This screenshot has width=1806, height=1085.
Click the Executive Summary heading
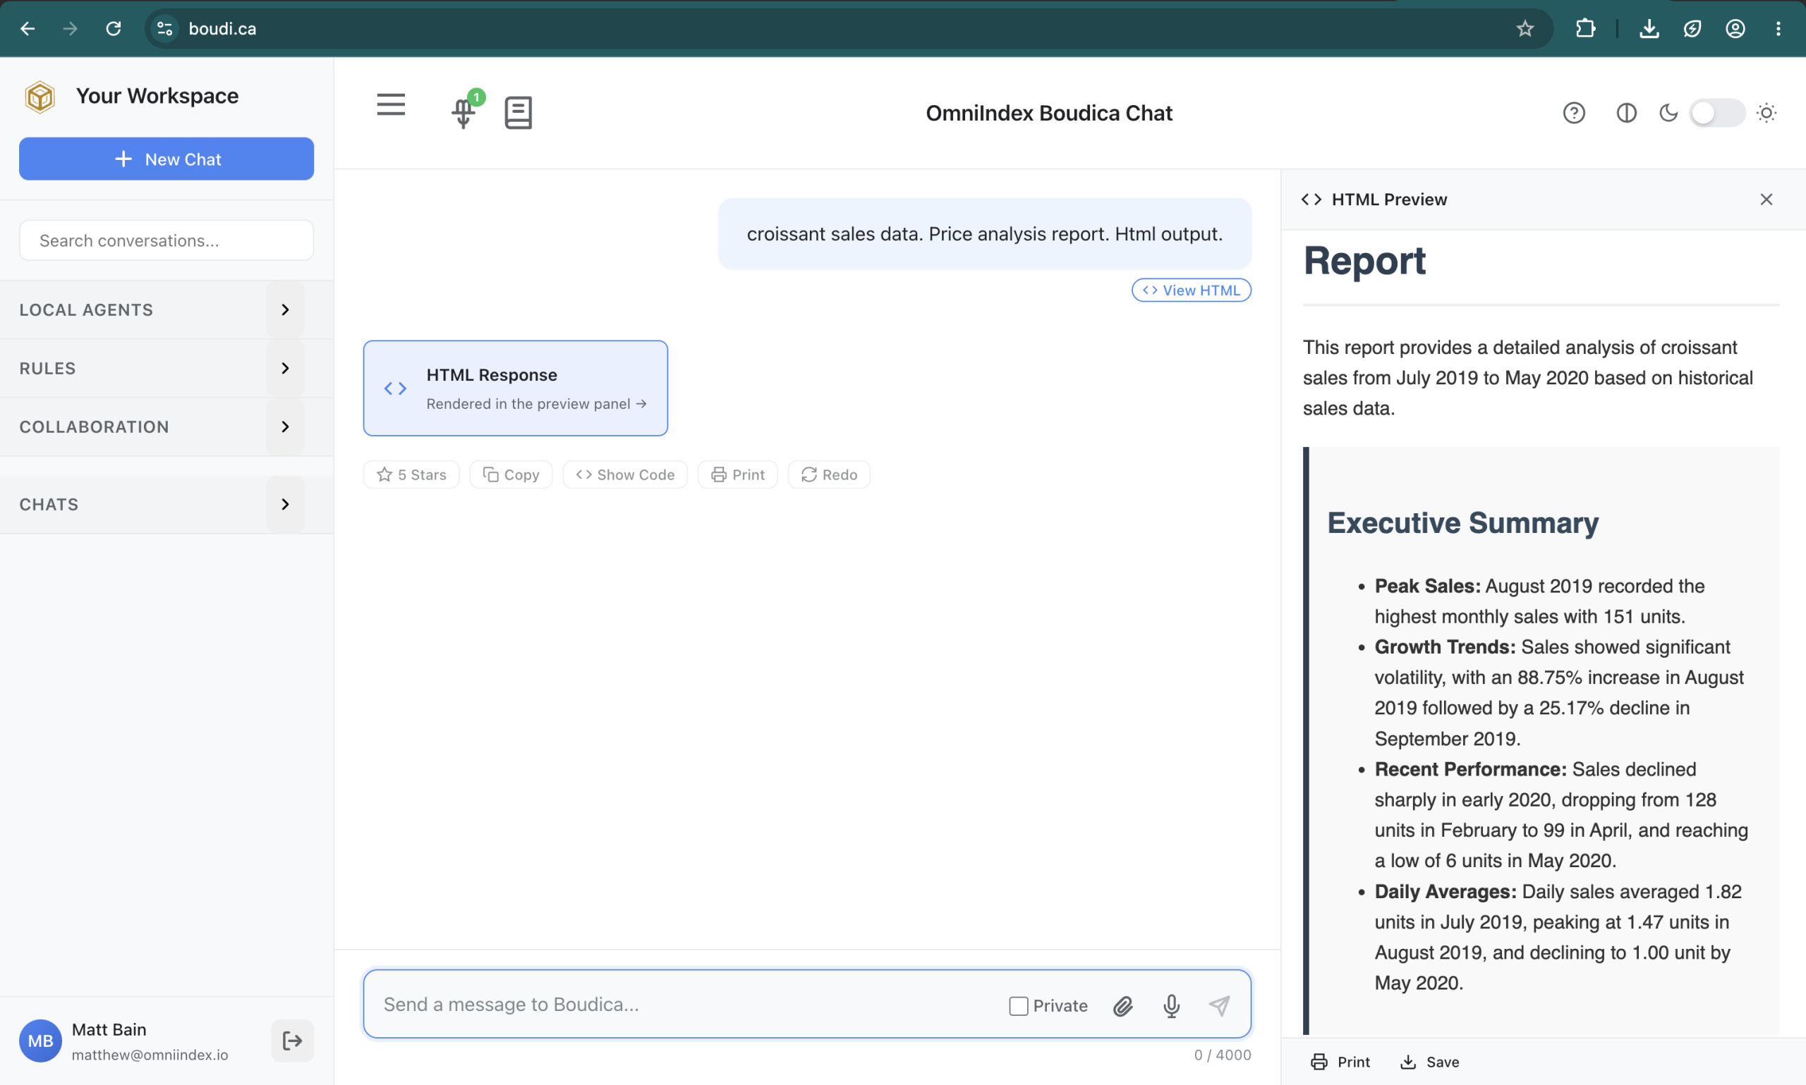(1463, 522)
